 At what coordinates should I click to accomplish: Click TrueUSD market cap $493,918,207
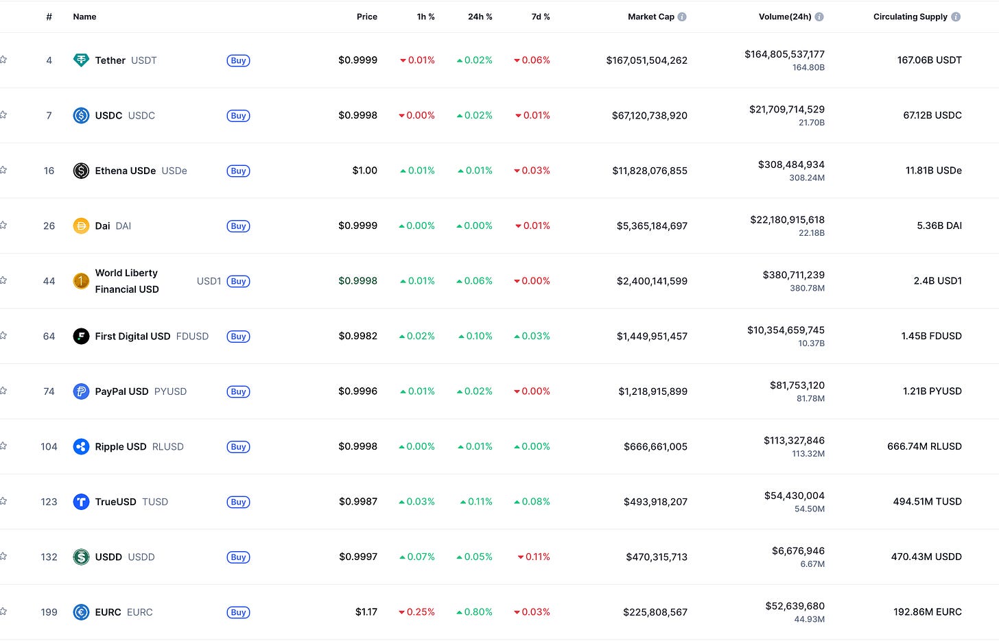pyautogui.click(x=655, y=502)
